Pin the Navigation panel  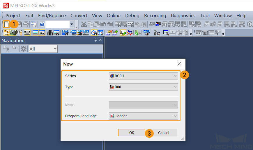point(95,40)
